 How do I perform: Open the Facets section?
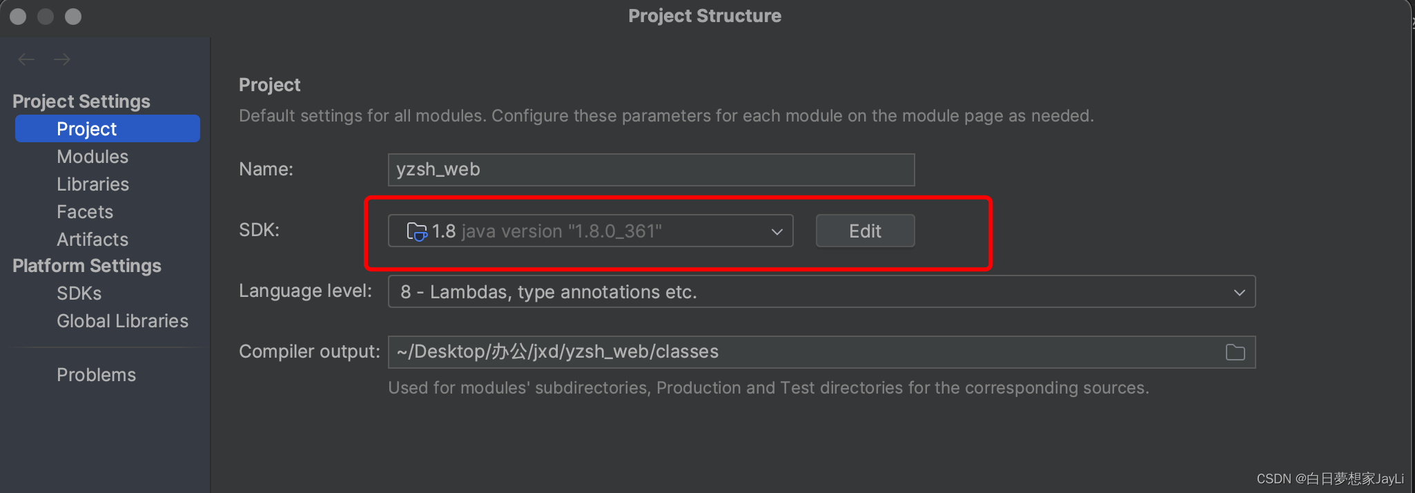pyautogui.click(x=85, y=212)
